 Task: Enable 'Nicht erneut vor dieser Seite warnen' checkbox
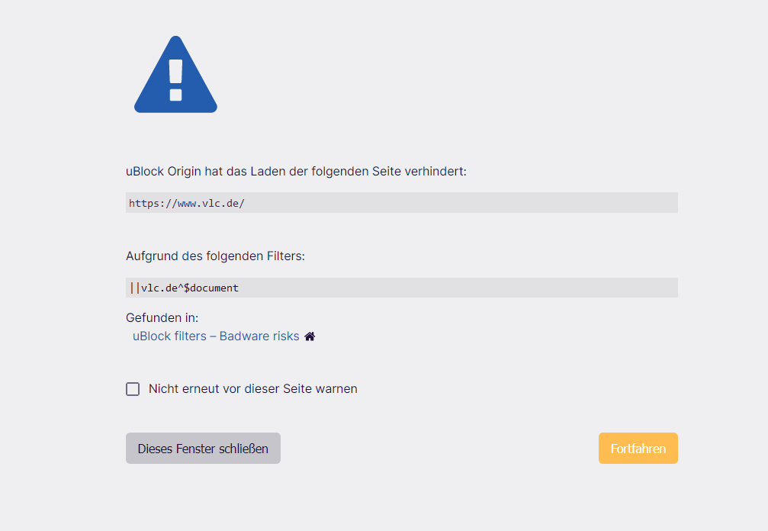[x=133, y=389]
